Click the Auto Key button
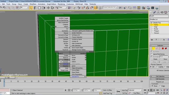Viewport: 169px width, 95px height. tap(125, 90)
